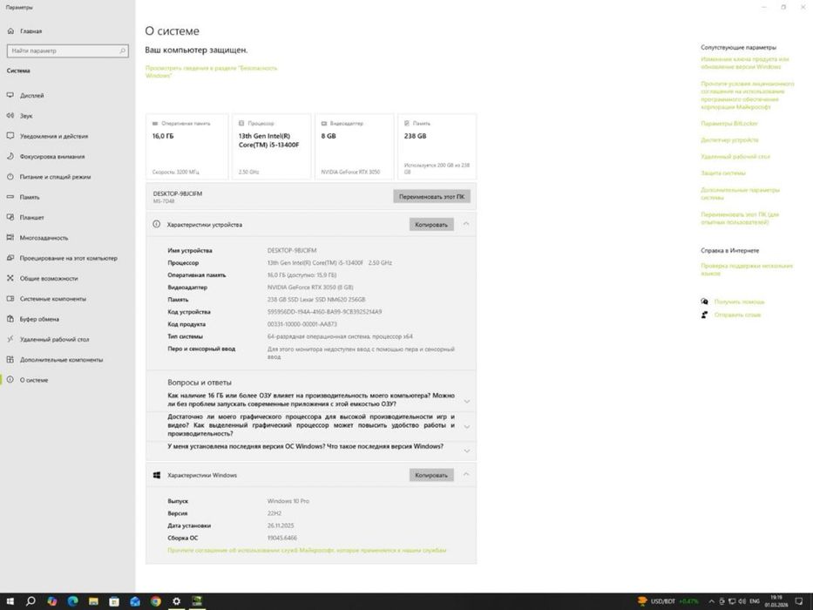Open Диспетчер устройств link
813x610 pixels.
point(729,140)
